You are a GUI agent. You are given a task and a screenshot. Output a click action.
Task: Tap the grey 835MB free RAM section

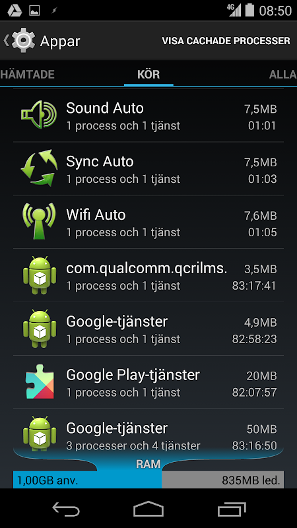[223, 480]
